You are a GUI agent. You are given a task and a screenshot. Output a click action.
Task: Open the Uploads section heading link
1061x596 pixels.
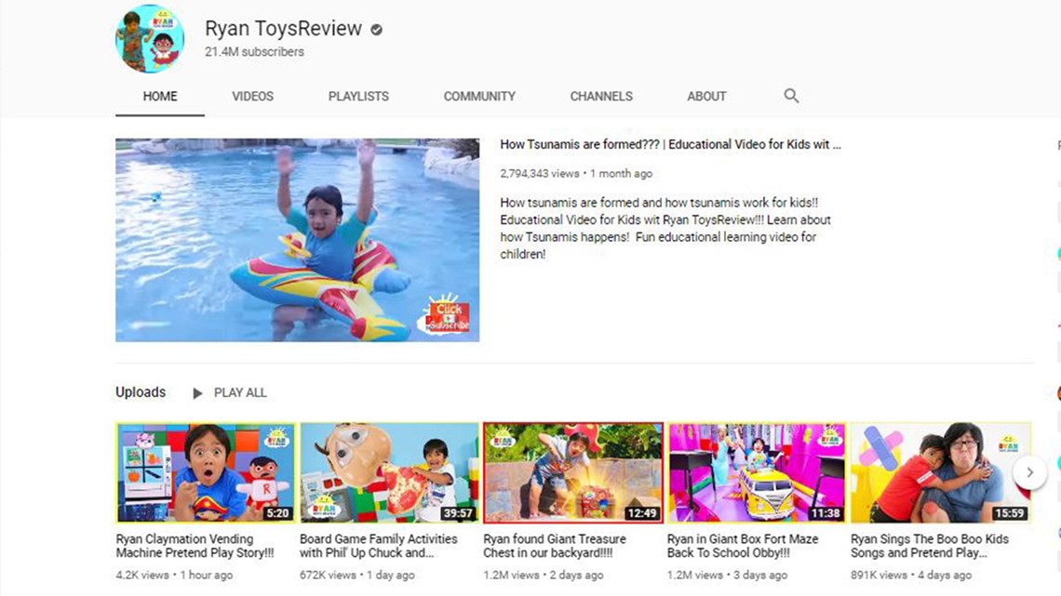[140, 392]
